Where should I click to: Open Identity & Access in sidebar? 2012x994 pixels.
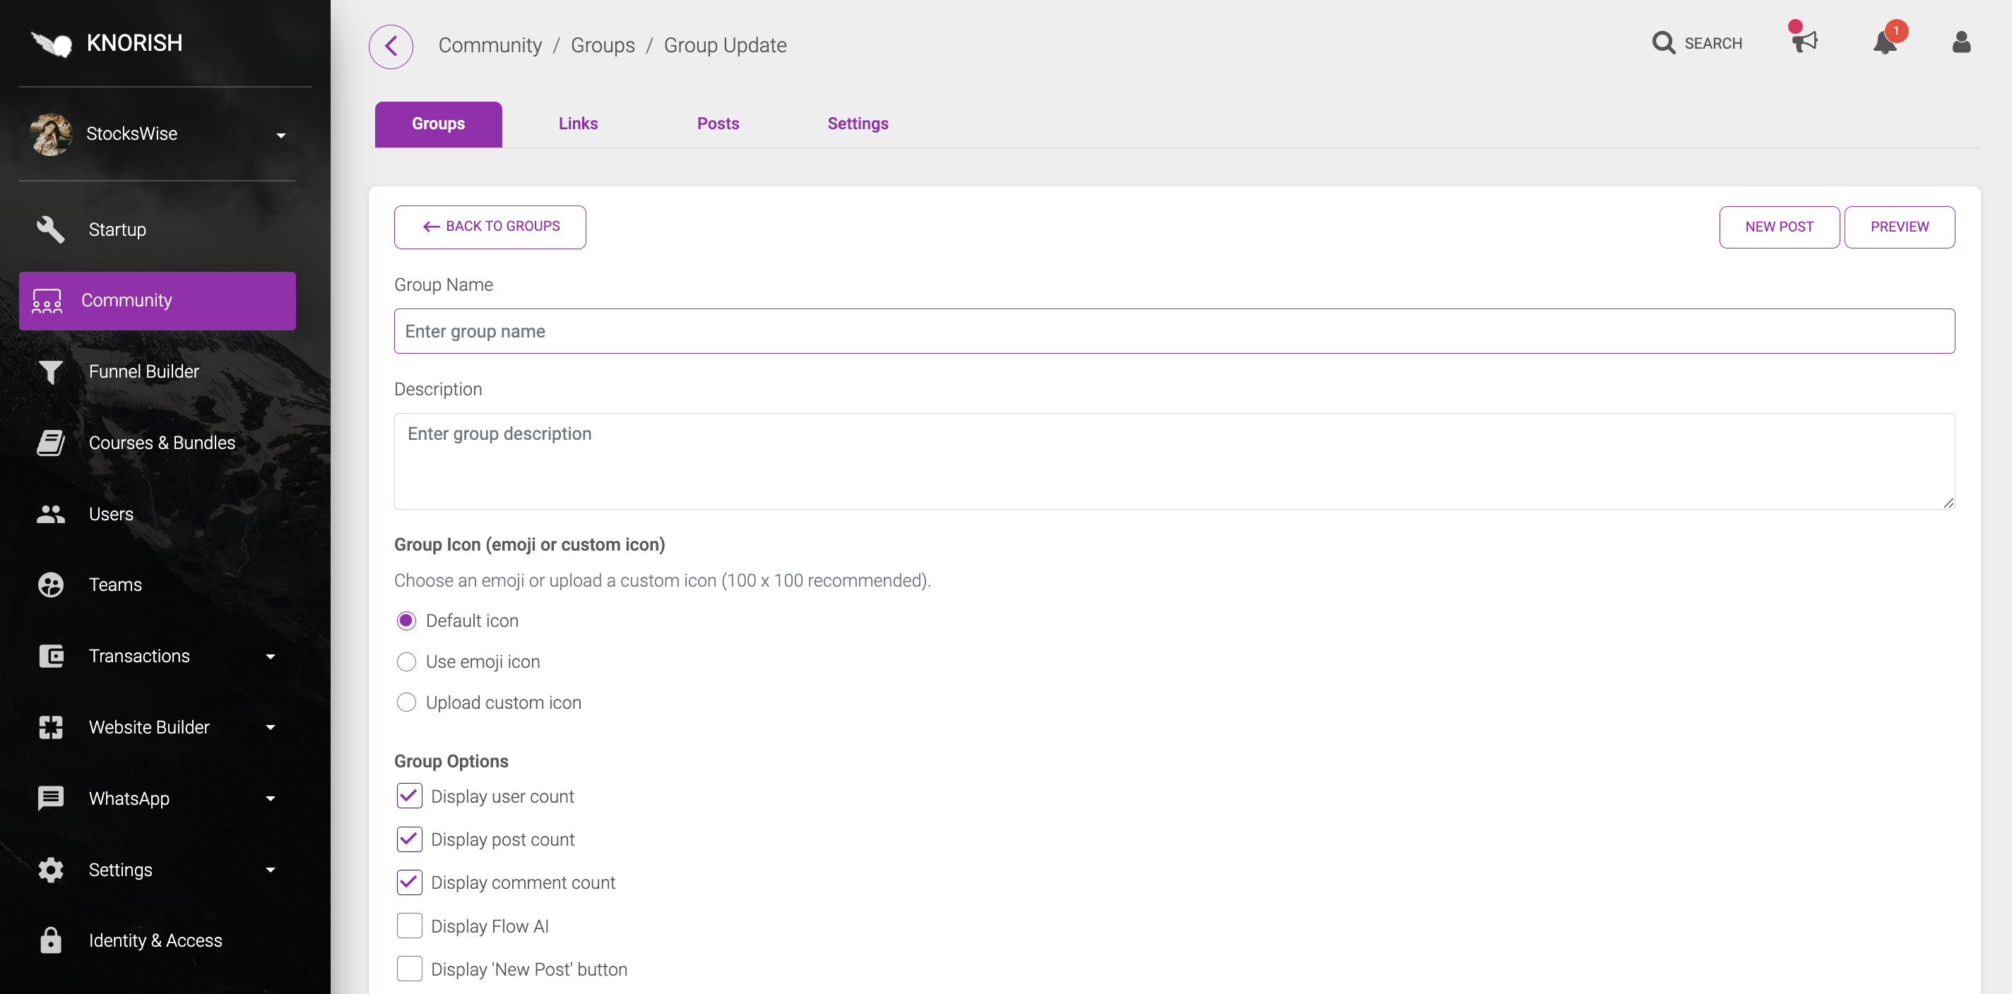click(158, 941)
